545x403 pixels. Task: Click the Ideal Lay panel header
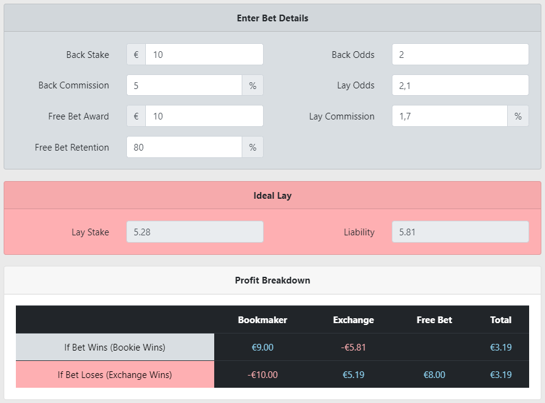pos(272,196)
